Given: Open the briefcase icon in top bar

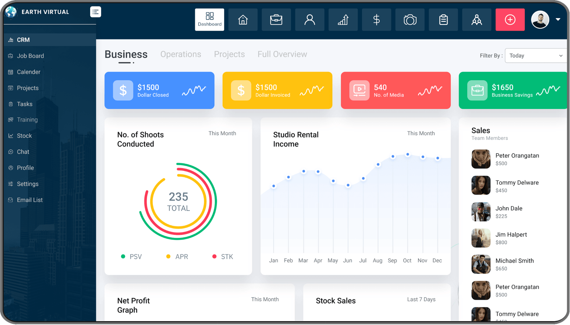Looking at the screenshot, I should (x=276, y=20).
